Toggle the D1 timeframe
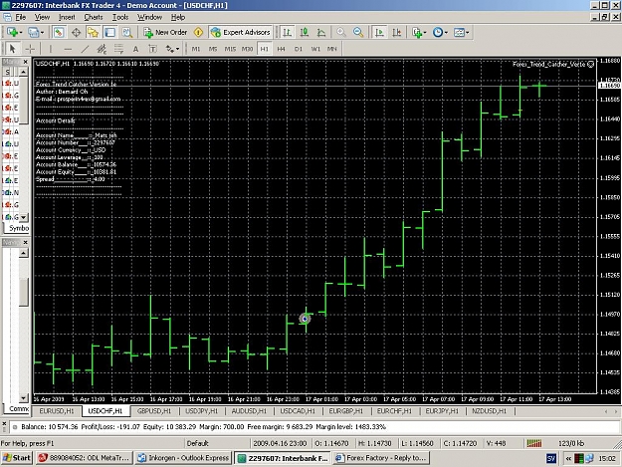This screenshot has width=622, height=467. pos(299,49)
